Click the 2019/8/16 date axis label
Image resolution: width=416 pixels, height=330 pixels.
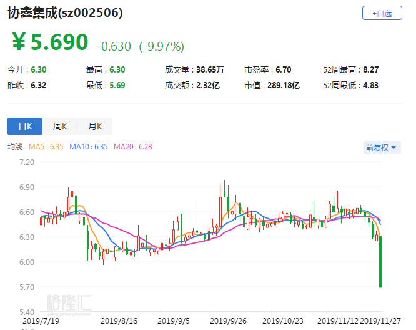[x=119, y=321]
